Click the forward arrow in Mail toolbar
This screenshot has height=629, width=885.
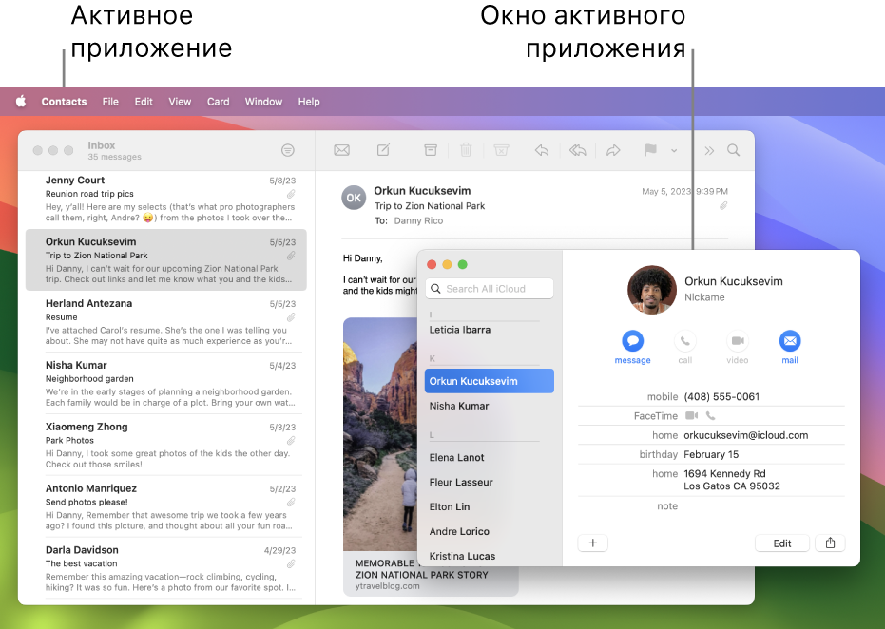tap(613, 150)
